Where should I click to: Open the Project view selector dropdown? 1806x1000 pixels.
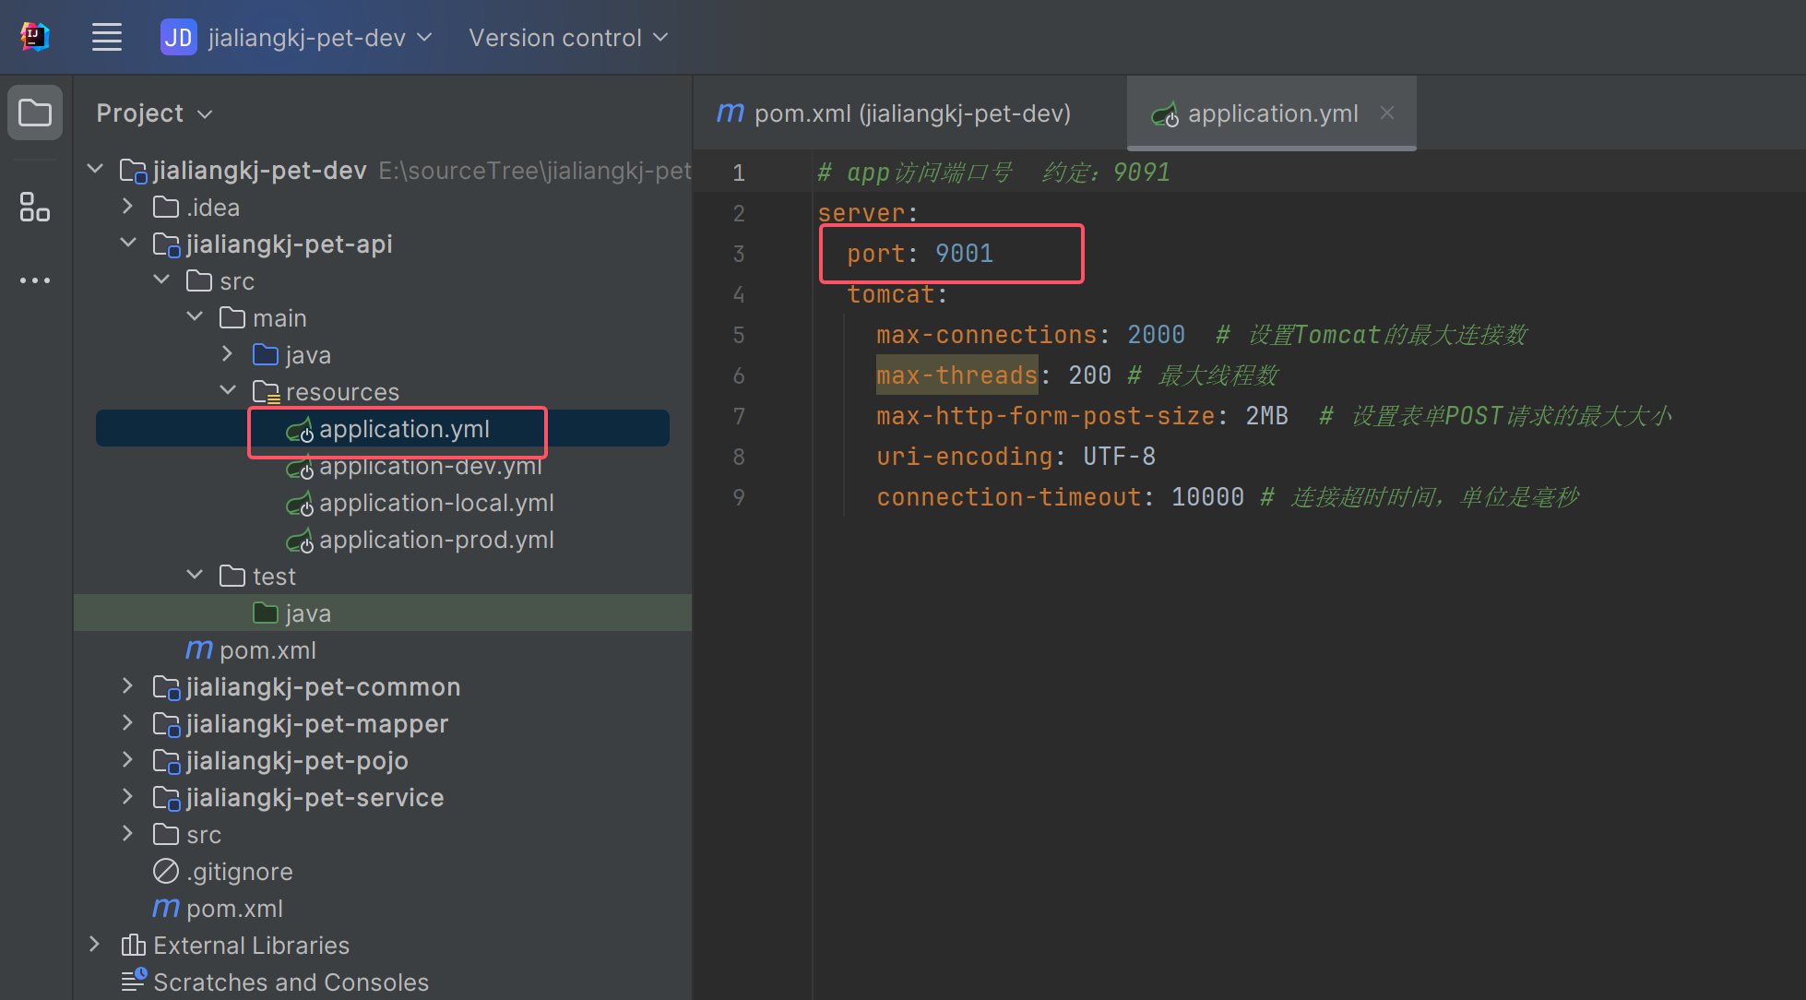[x=155, y=113]
